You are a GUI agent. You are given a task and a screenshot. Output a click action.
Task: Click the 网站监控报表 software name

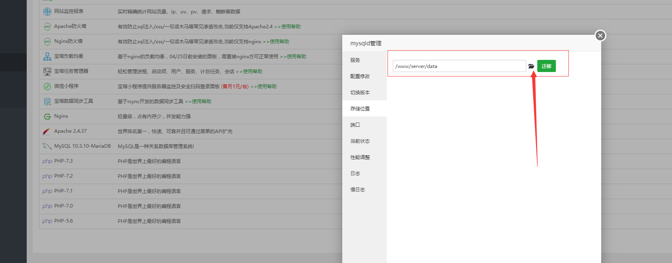point(69,11)
